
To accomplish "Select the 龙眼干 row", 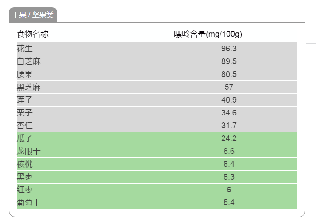I will pos(157,151).
